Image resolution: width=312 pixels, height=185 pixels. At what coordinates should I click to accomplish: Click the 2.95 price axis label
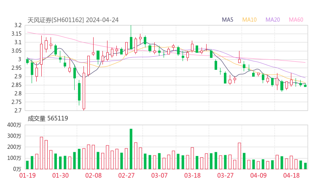[16, 68]
